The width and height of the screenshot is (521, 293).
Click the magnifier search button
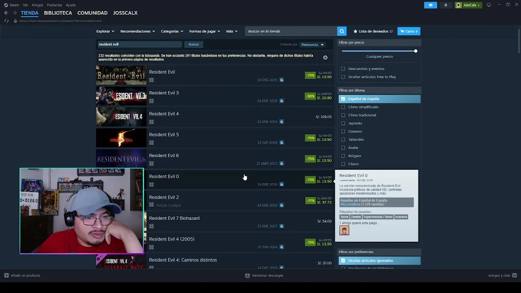(x=342, y=31)
